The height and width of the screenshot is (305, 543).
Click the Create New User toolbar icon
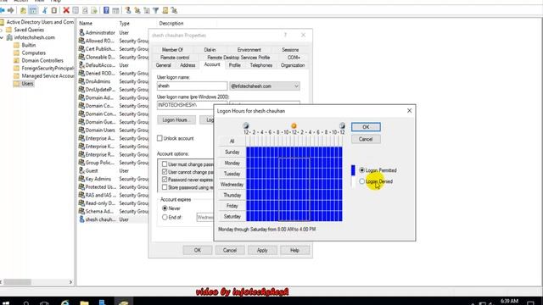pos(128,10)
